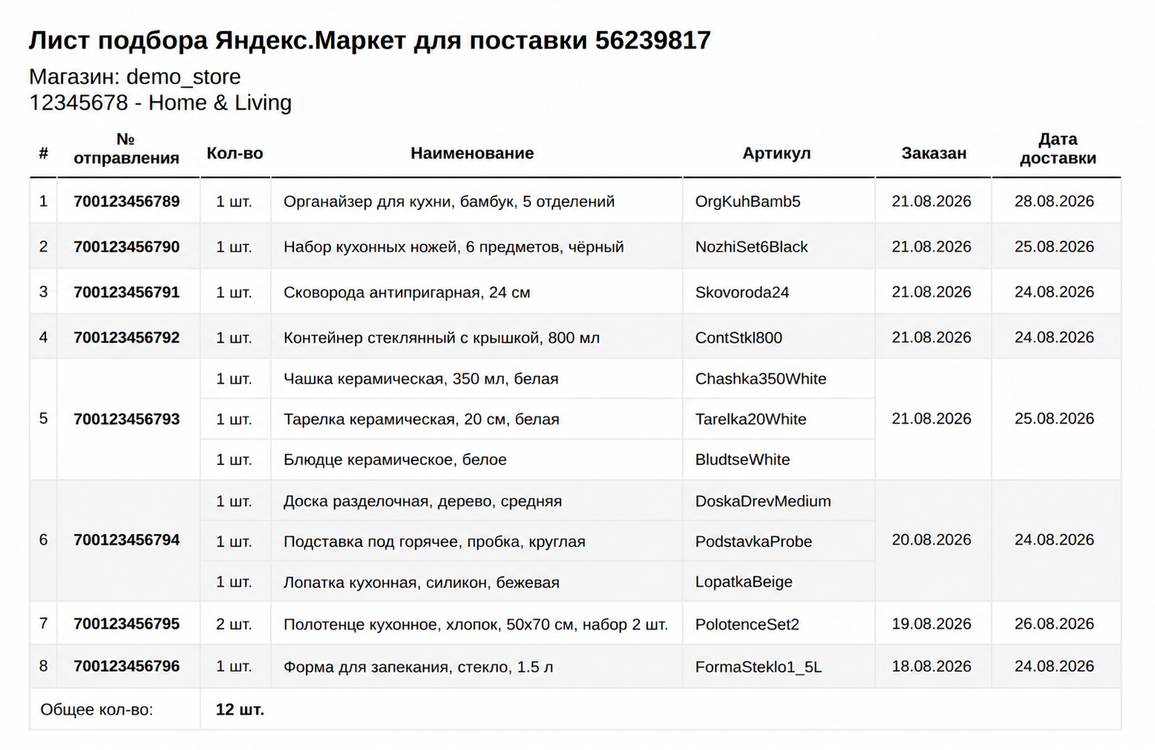Screen dimensions: 1155x750
Task: Click the 'Кол-во' column header
Action: (235, 154)
